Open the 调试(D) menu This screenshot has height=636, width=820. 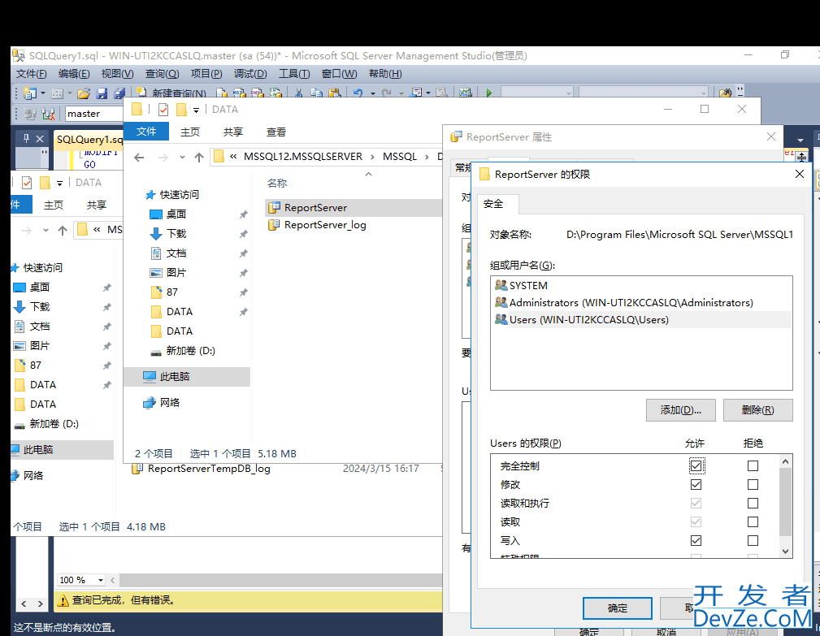click(x=250, y=74)
